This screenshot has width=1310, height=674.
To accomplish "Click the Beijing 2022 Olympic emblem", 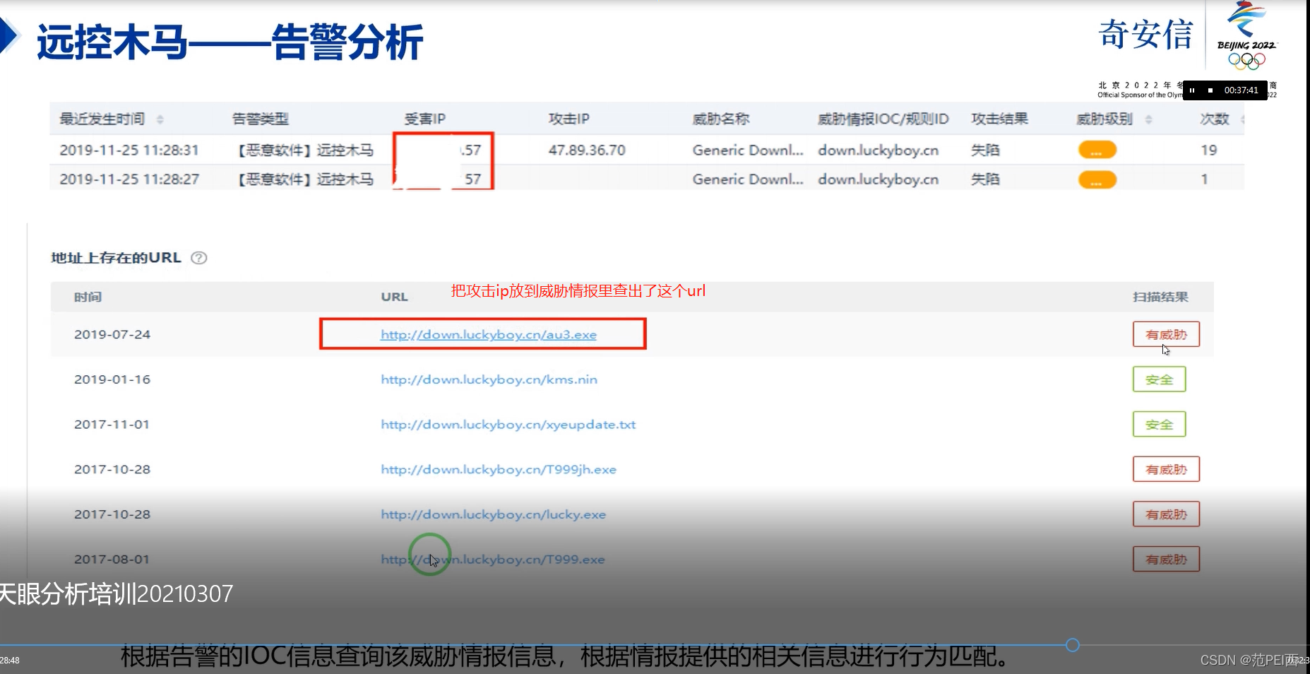I will (x=1246, y=35).
